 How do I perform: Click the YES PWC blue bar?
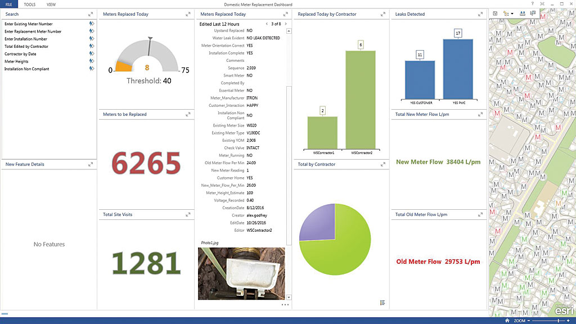click(x=458, y=69)
